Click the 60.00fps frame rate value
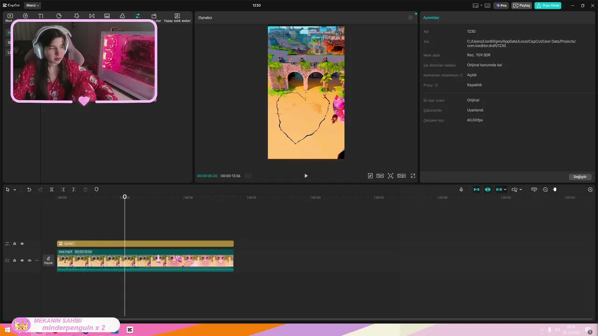This screenshot has height=336, width=598. click(x=475, y=120)
